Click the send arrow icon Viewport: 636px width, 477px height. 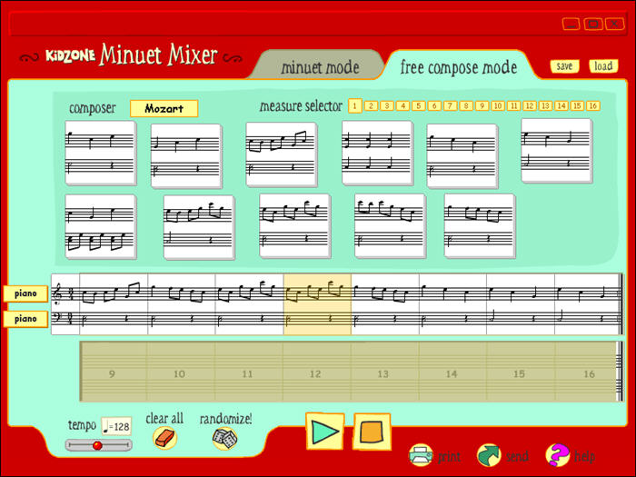489,455
